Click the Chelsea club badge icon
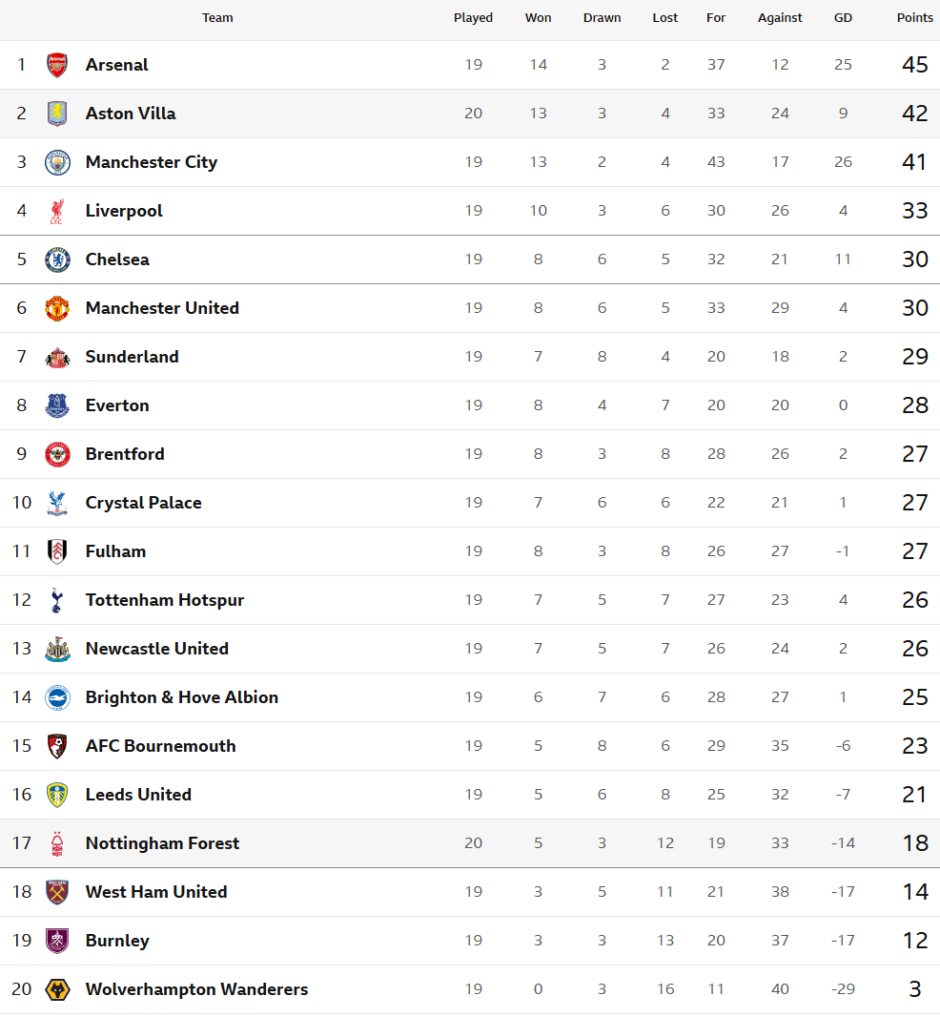Image resolution: width=940 pixels, height=1017 pixels. point(57,259)
